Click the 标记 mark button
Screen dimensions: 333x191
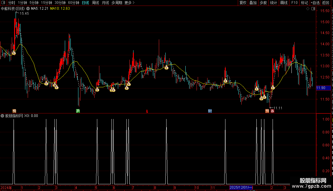coord(304,3)
